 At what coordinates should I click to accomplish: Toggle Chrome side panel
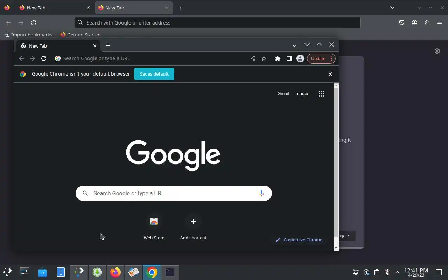(289, 58)
